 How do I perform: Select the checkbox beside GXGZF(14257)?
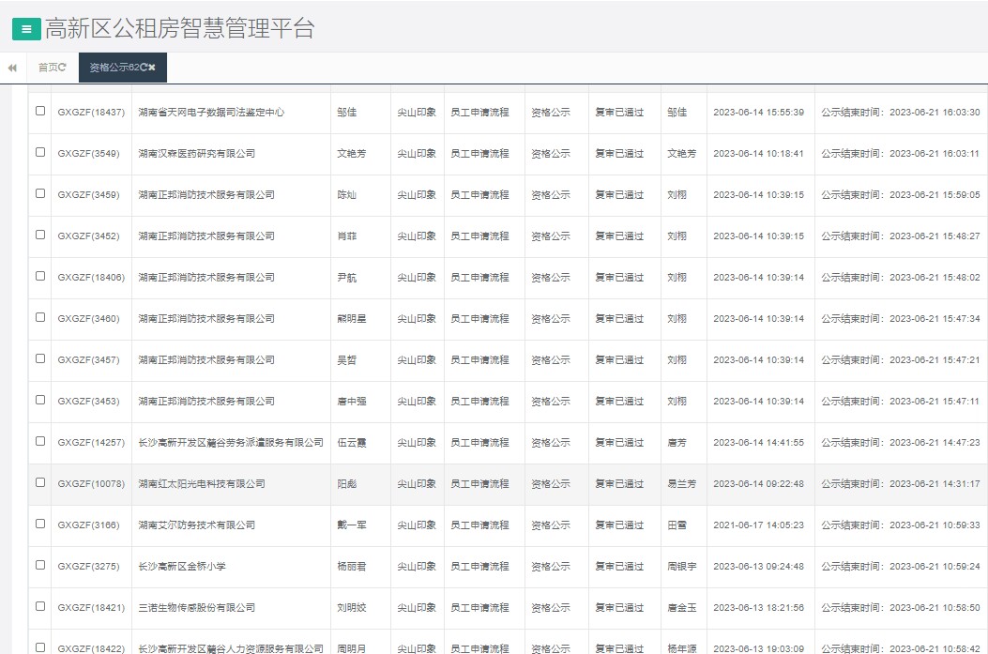(x=39, y=442)
